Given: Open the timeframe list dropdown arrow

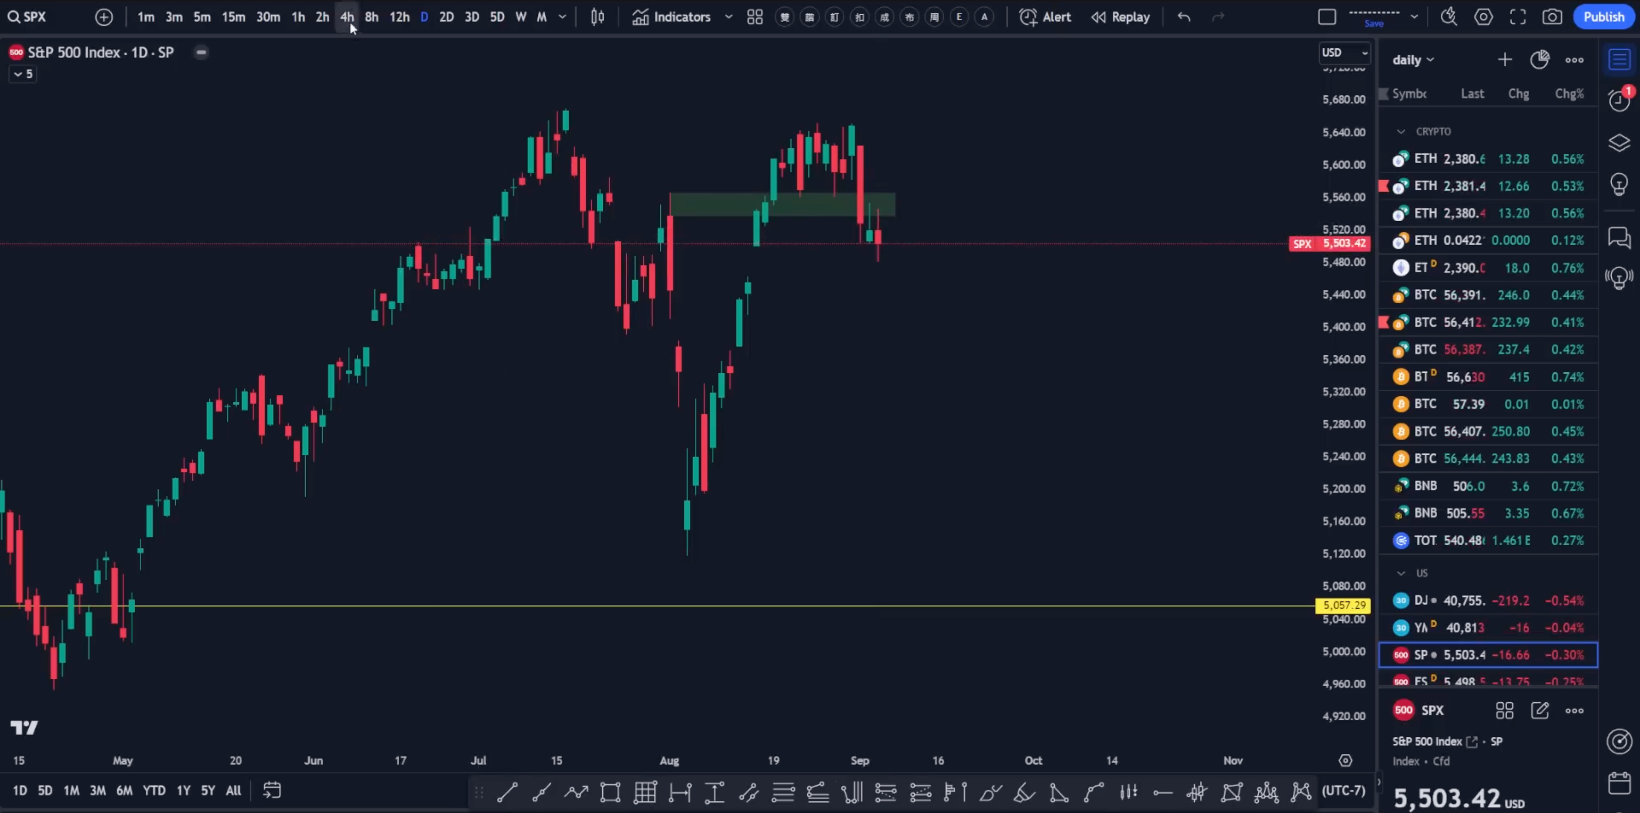Looking at the screenshot, I should (x=562, y=17).
